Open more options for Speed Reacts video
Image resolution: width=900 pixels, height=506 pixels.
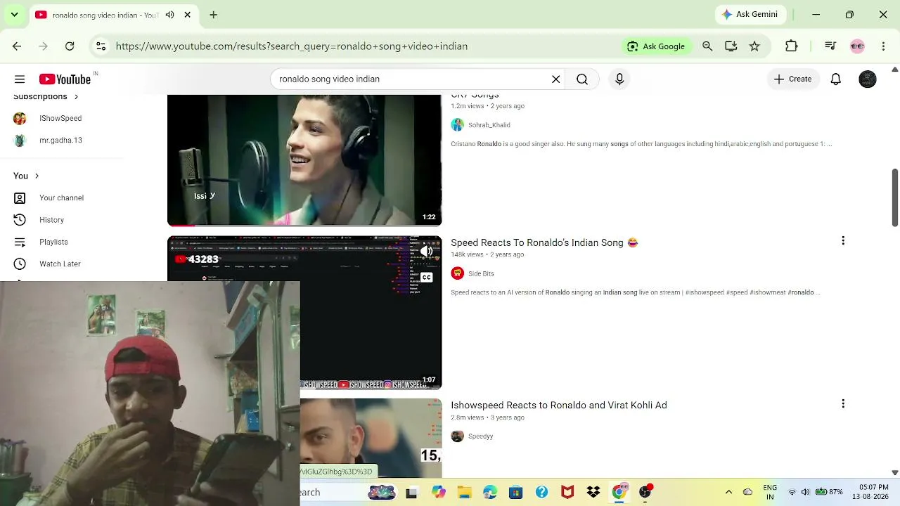coord(843,241)
